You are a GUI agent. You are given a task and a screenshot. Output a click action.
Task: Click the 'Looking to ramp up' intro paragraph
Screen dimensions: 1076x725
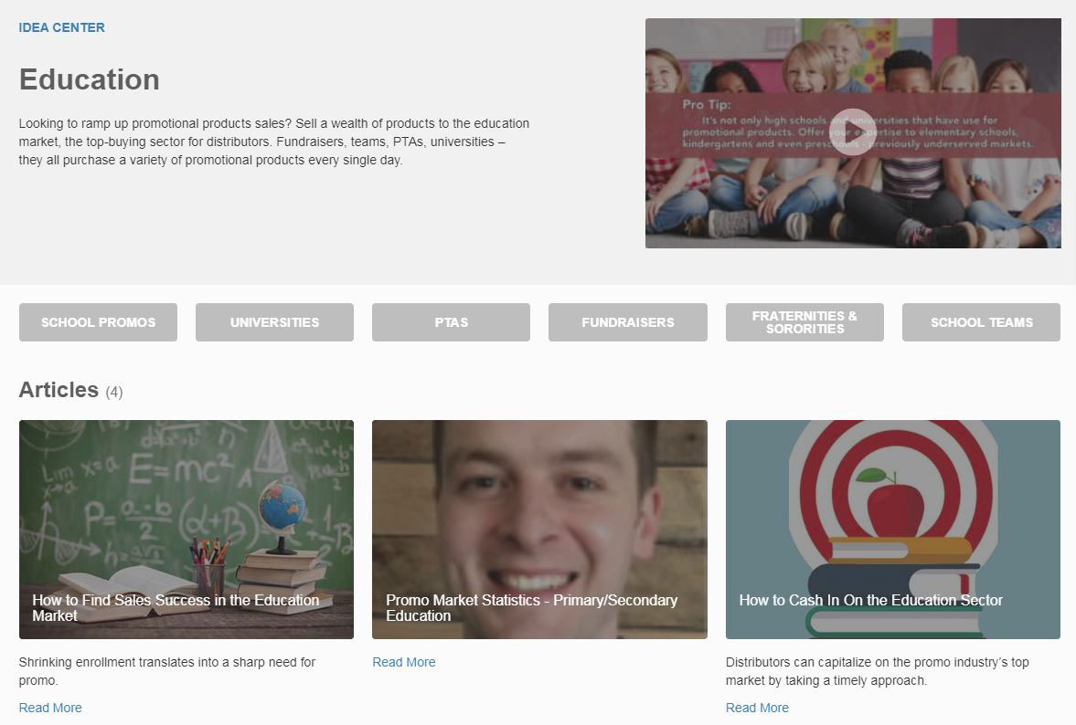pyautogui.click(x=274, y=142)
